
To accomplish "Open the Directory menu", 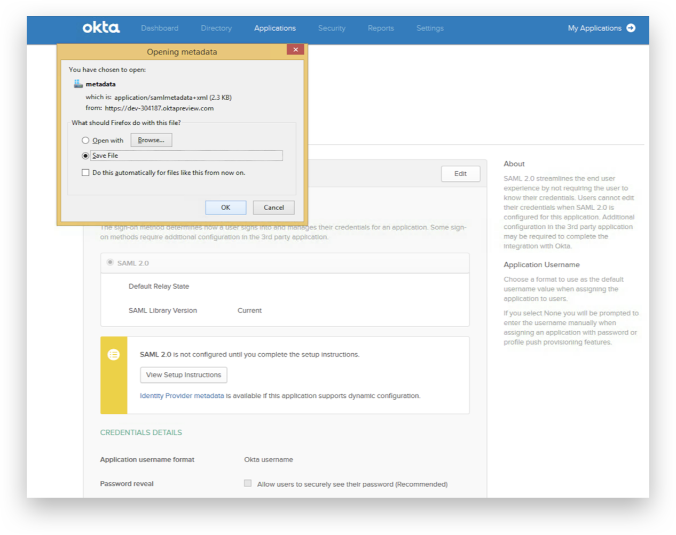I will pyautogui.click(x=216, y=28).
